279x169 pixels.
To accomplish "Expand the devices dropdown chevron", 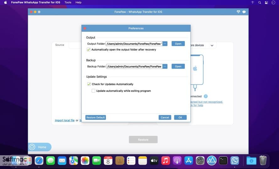I will 212,45.
